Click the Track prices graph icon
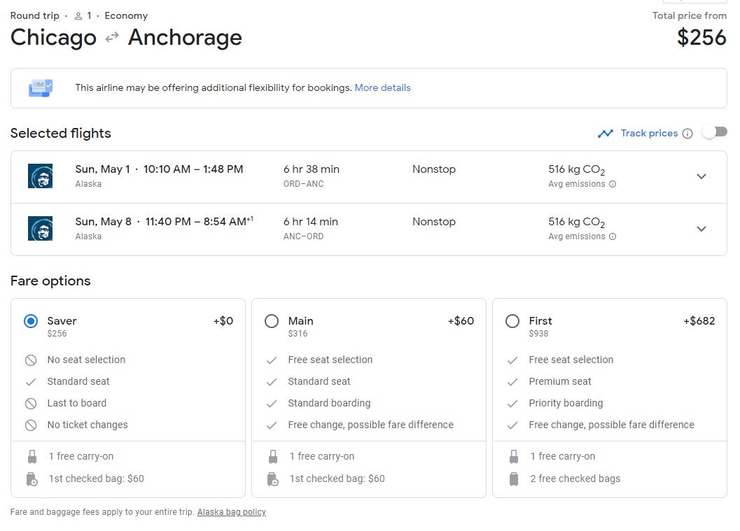The height and width of the screenshot is (531, 740). (606, 134)
